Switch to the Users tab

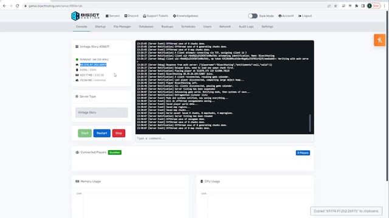point(207,27)
